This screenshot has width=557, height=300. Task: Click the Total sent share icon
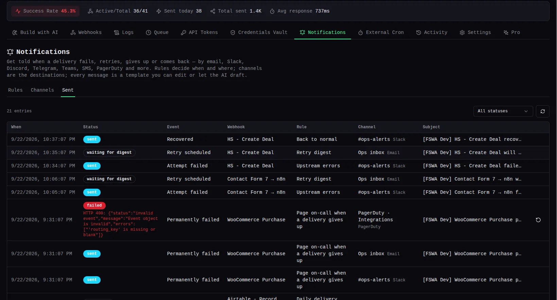[x=213, y=11]
